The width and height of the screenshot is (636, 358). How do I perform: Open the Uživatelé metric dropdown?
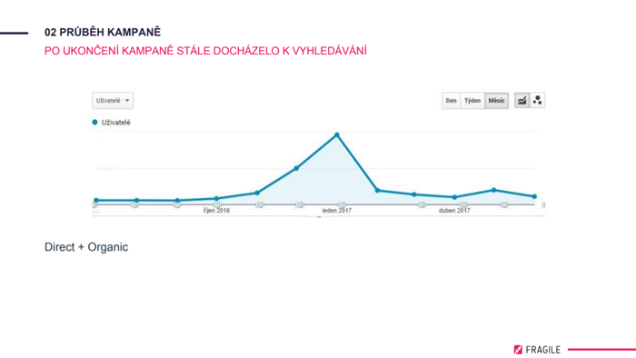[x=113, y=101]
